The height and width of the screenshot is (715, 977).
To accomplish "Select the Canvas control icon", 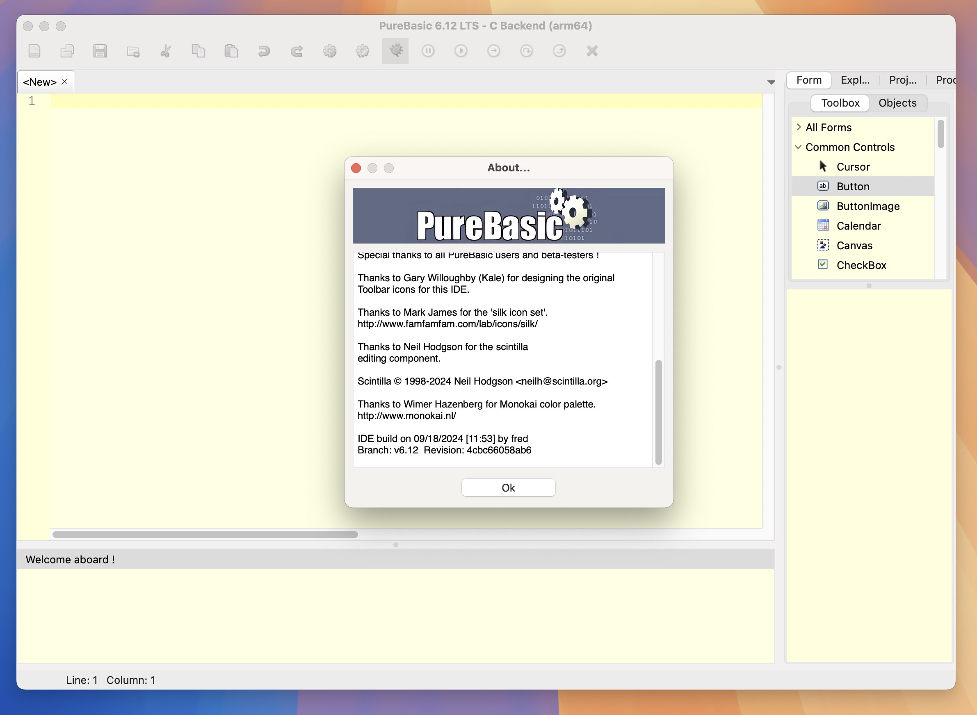I will pos(823,245).
